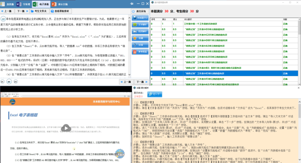Screen dimensions: 301x163
Task: Open 视频解析 video explanation
Action: coord(140,31)
